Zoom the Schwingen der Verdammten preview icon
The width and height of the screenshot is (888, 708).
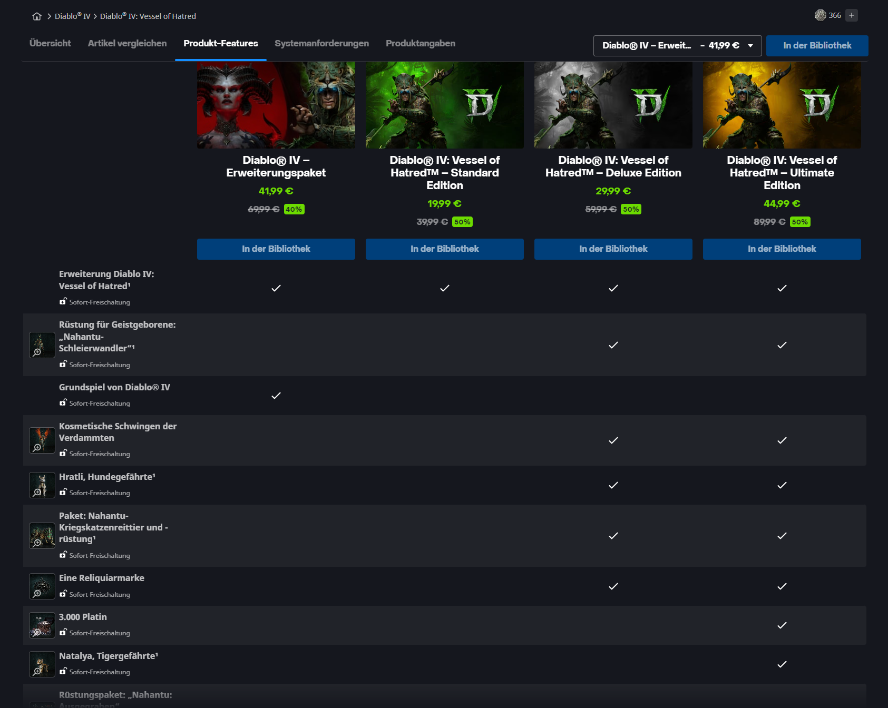coord(42,440)
